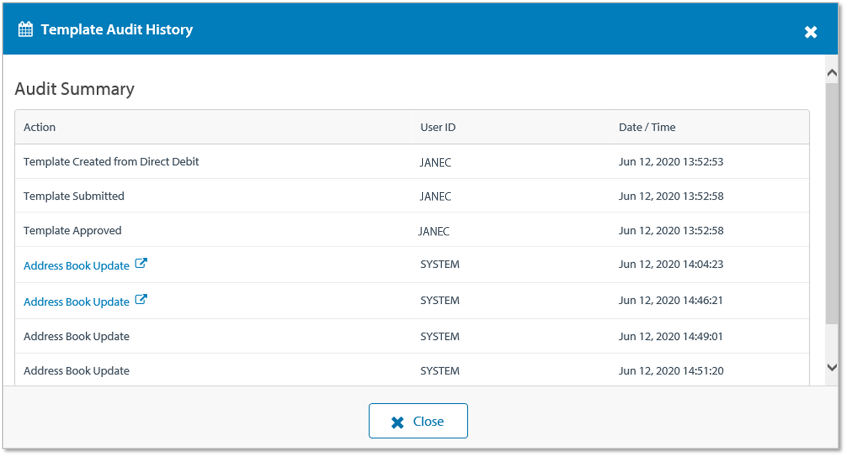This screenshot has height=456, width=846.
Task: Click the scrollbar down arrow
Action: coord(832,367)
